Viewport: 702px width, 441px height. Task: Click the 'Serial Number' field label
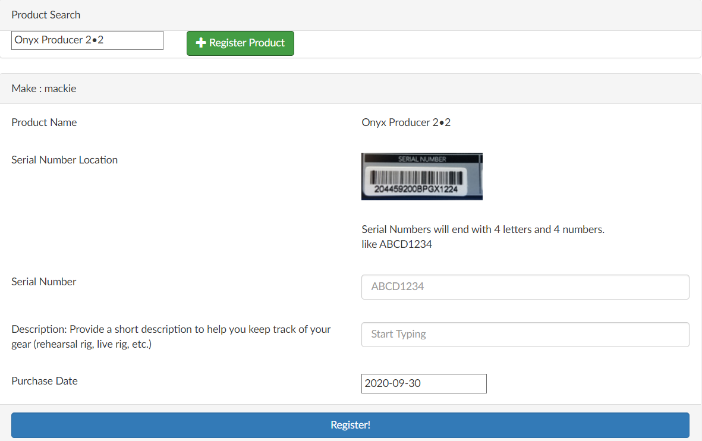point(44,282)
